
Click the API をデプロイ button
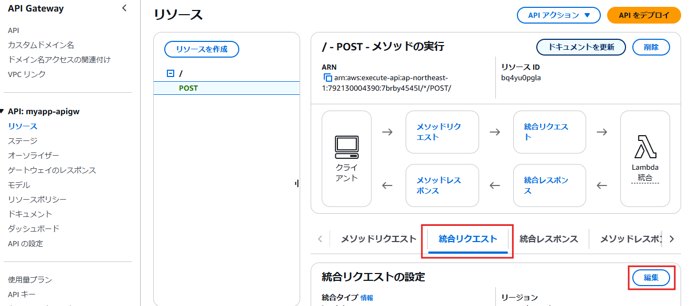644,16
